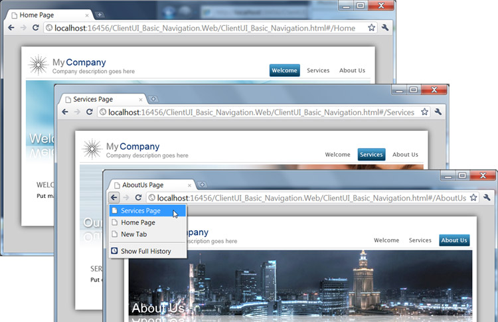This screenshot has height=322, width=498.
Task: Click About Us link in Home Page window
Action: [x=352, y=70]
